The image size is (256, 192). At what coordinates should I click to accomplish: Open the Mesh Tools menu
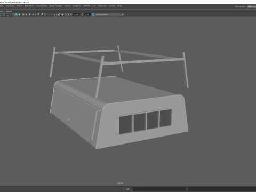(42, 6)
